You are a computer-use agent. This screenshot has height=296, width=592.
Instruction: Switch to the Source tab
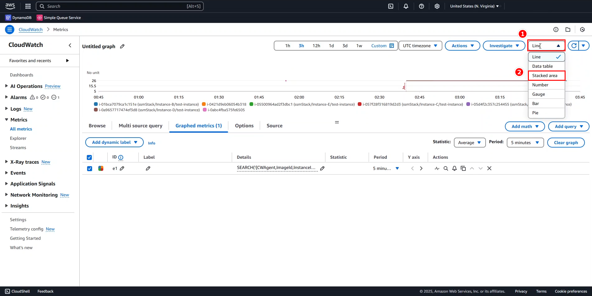pos(274,125)
